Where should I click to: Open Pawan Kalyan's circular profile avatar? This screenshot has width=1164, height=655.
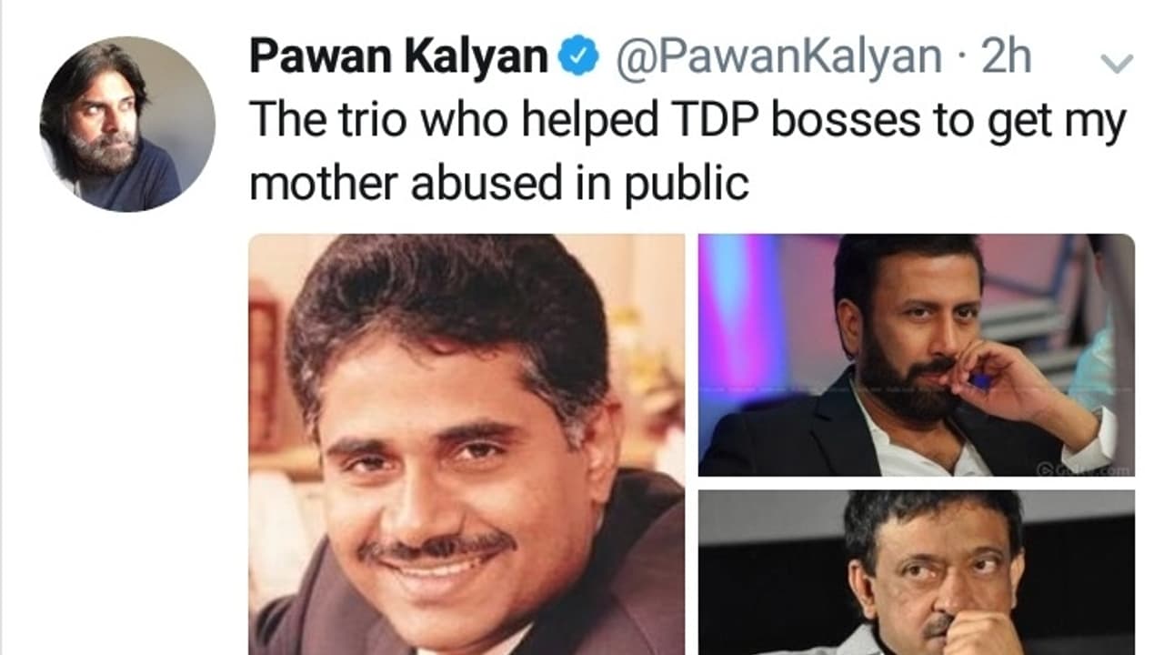tap(127, 125)
